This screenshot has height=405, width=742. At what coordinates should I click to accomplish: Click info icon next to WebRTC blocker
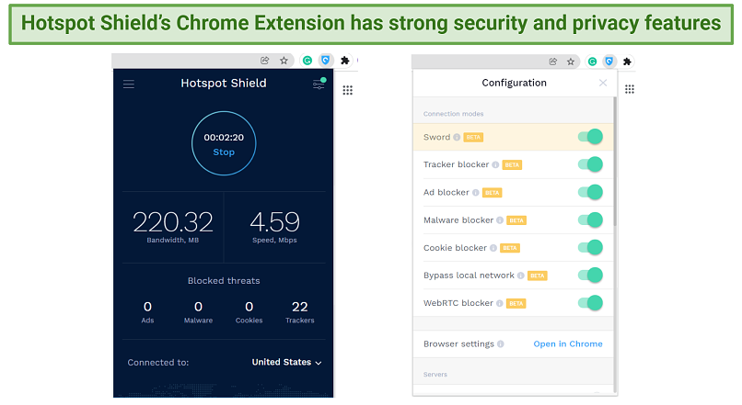pos(499,303)
